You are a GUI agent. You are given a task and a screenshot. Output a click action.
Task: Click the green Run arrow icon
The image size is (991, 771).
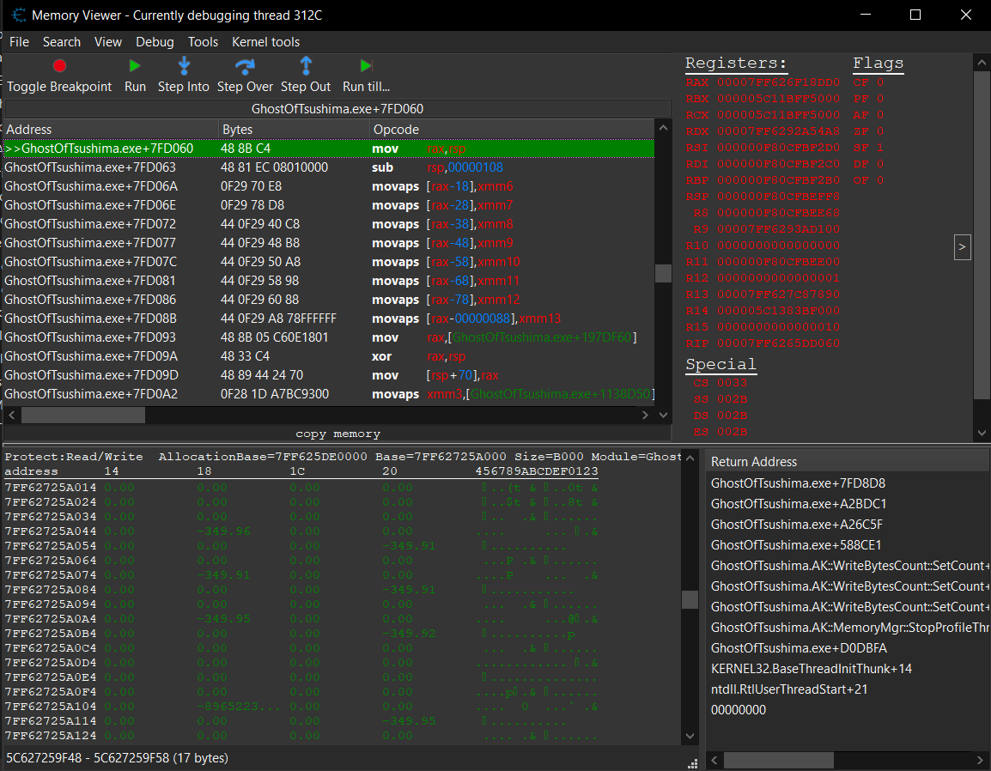pyautogui.click(x=134, y=65)
